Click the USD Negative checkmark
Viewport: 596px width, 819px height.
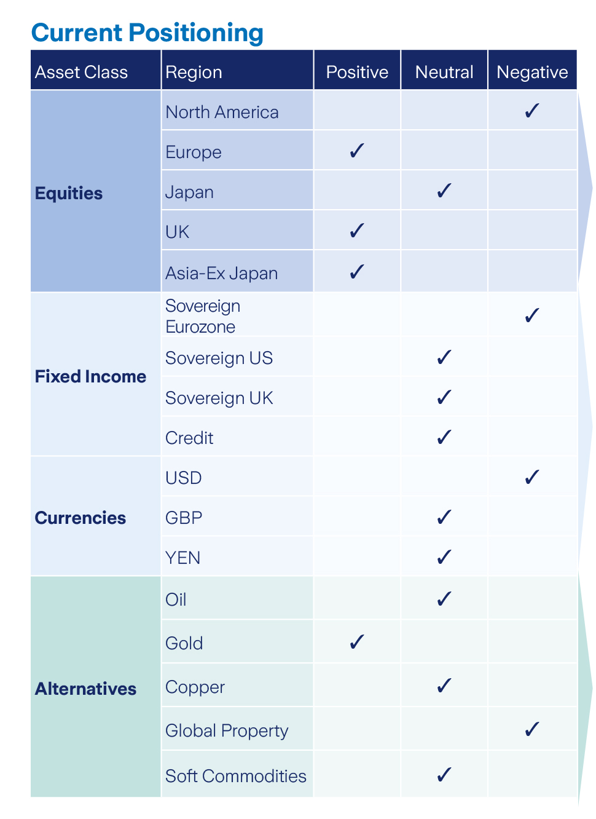[x=532, y=477]
